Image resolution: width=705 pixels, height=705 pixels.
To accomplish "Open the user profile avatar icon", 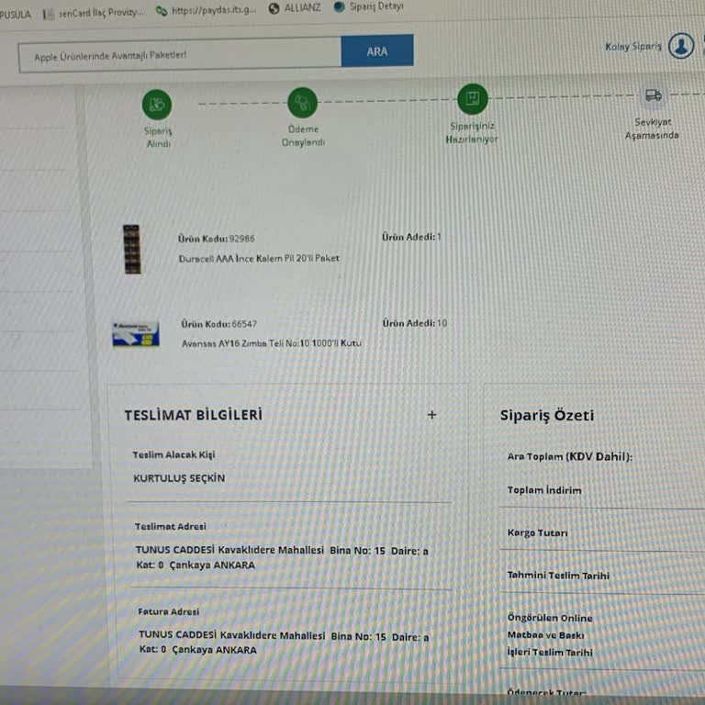I will (x=681, y=46).
